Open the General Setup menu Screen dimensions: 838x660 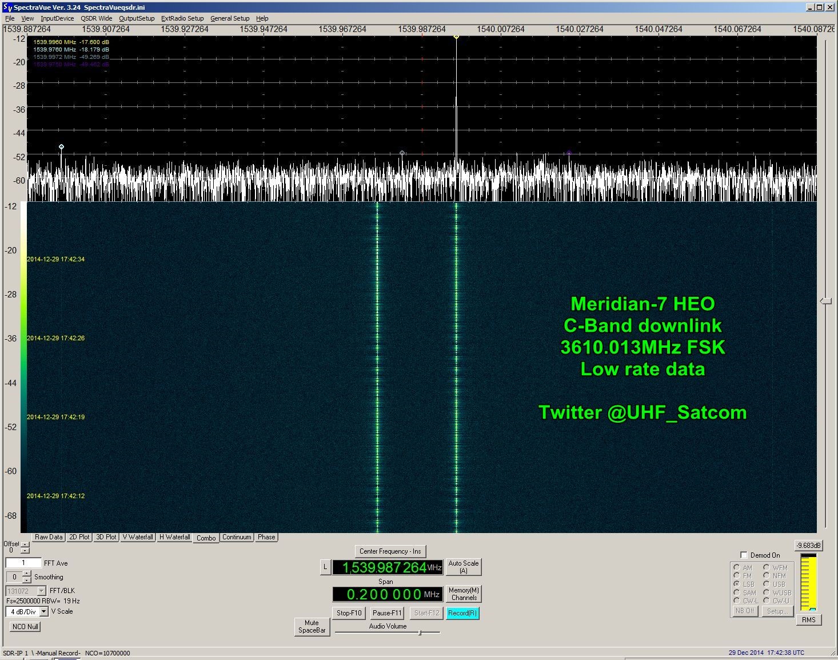(x=230, y=18)
